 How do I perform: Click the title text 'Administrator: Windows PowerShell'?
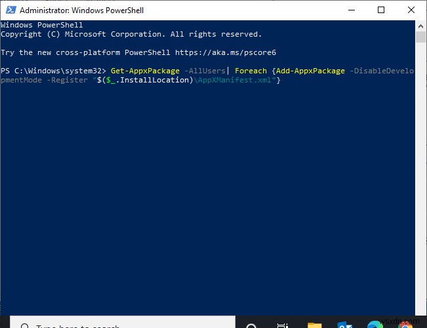(x=81, y=10)
